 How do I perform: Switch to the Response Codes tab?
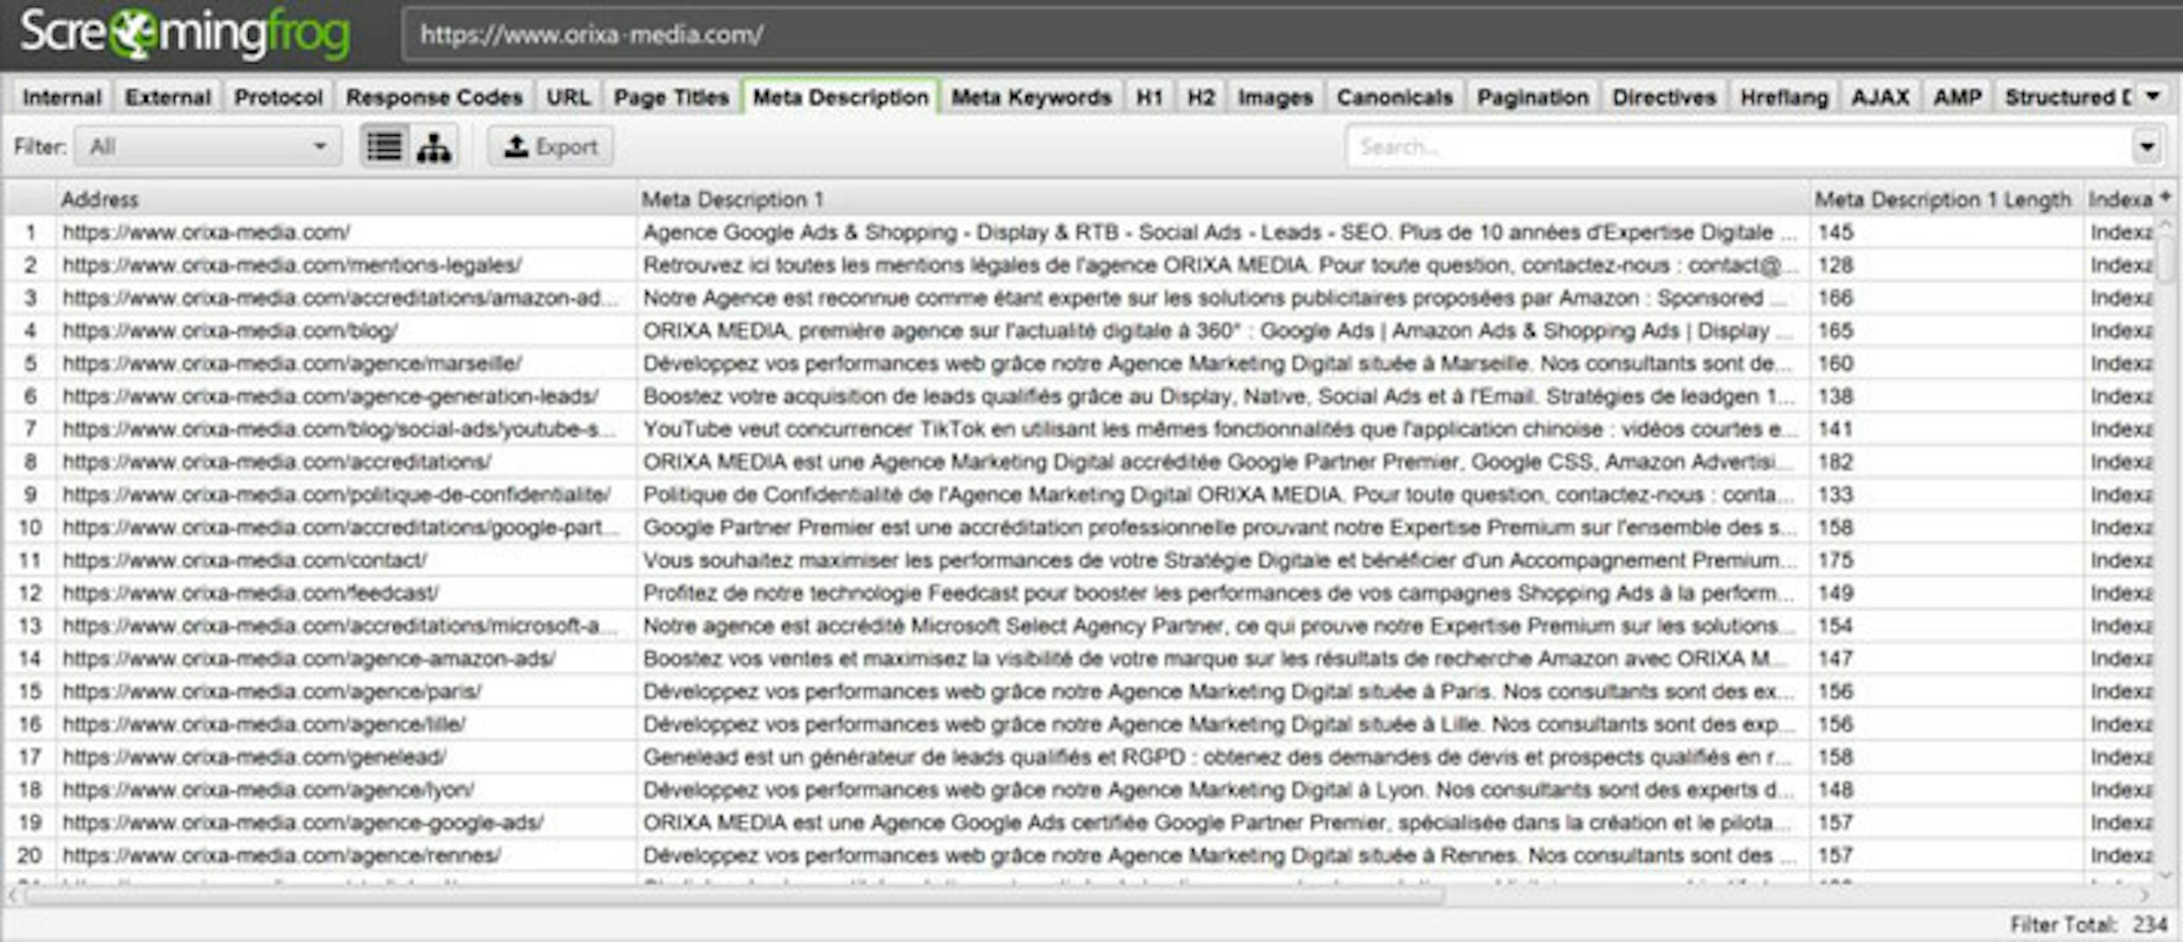tap(434, 97)
